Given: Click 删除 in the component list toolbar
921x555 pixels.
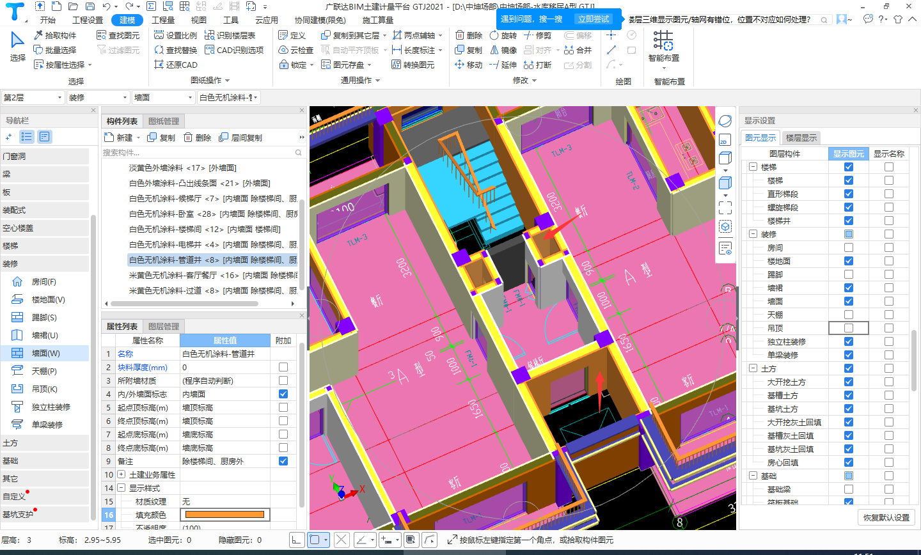Looking at the screenshot, I should click(x=197, y=137).
